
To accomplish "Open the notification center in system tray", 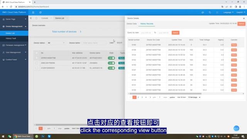I will [x=243, y=136].
